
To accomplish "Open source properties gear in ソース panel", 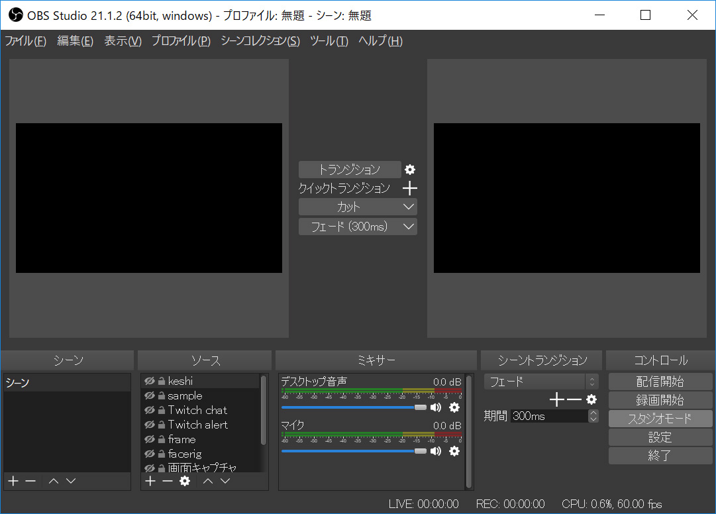I will tap(185, 481).
